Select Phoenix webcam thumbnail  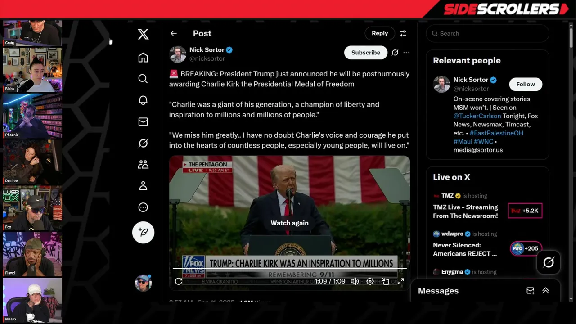tap(32, 116)
